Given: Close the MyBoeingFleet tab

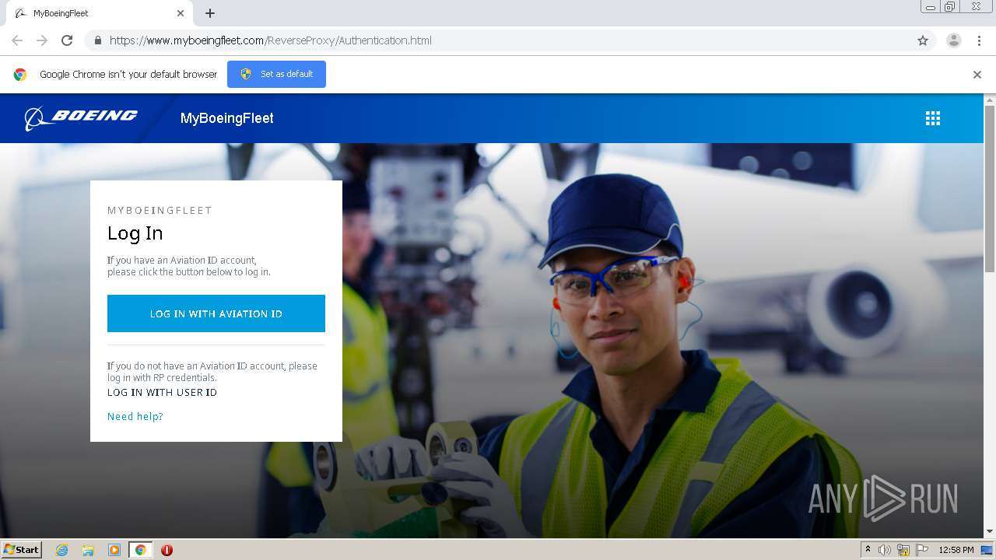Looking at the screenshot, I should tap(181, 13).
